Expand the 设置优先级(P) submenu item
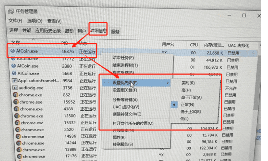 tap(136, 83)
